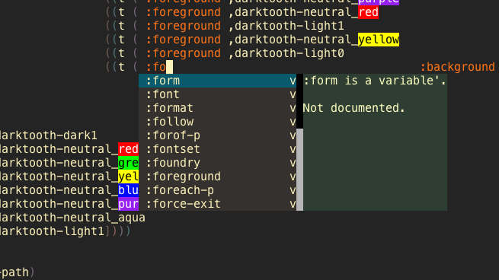Click the 'v' annotation next to :force-exit

point(293,204)
